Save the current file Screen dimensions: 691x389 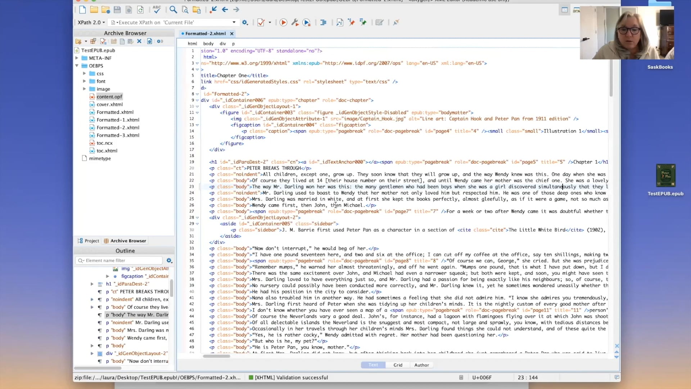click(x=117, y=10)
